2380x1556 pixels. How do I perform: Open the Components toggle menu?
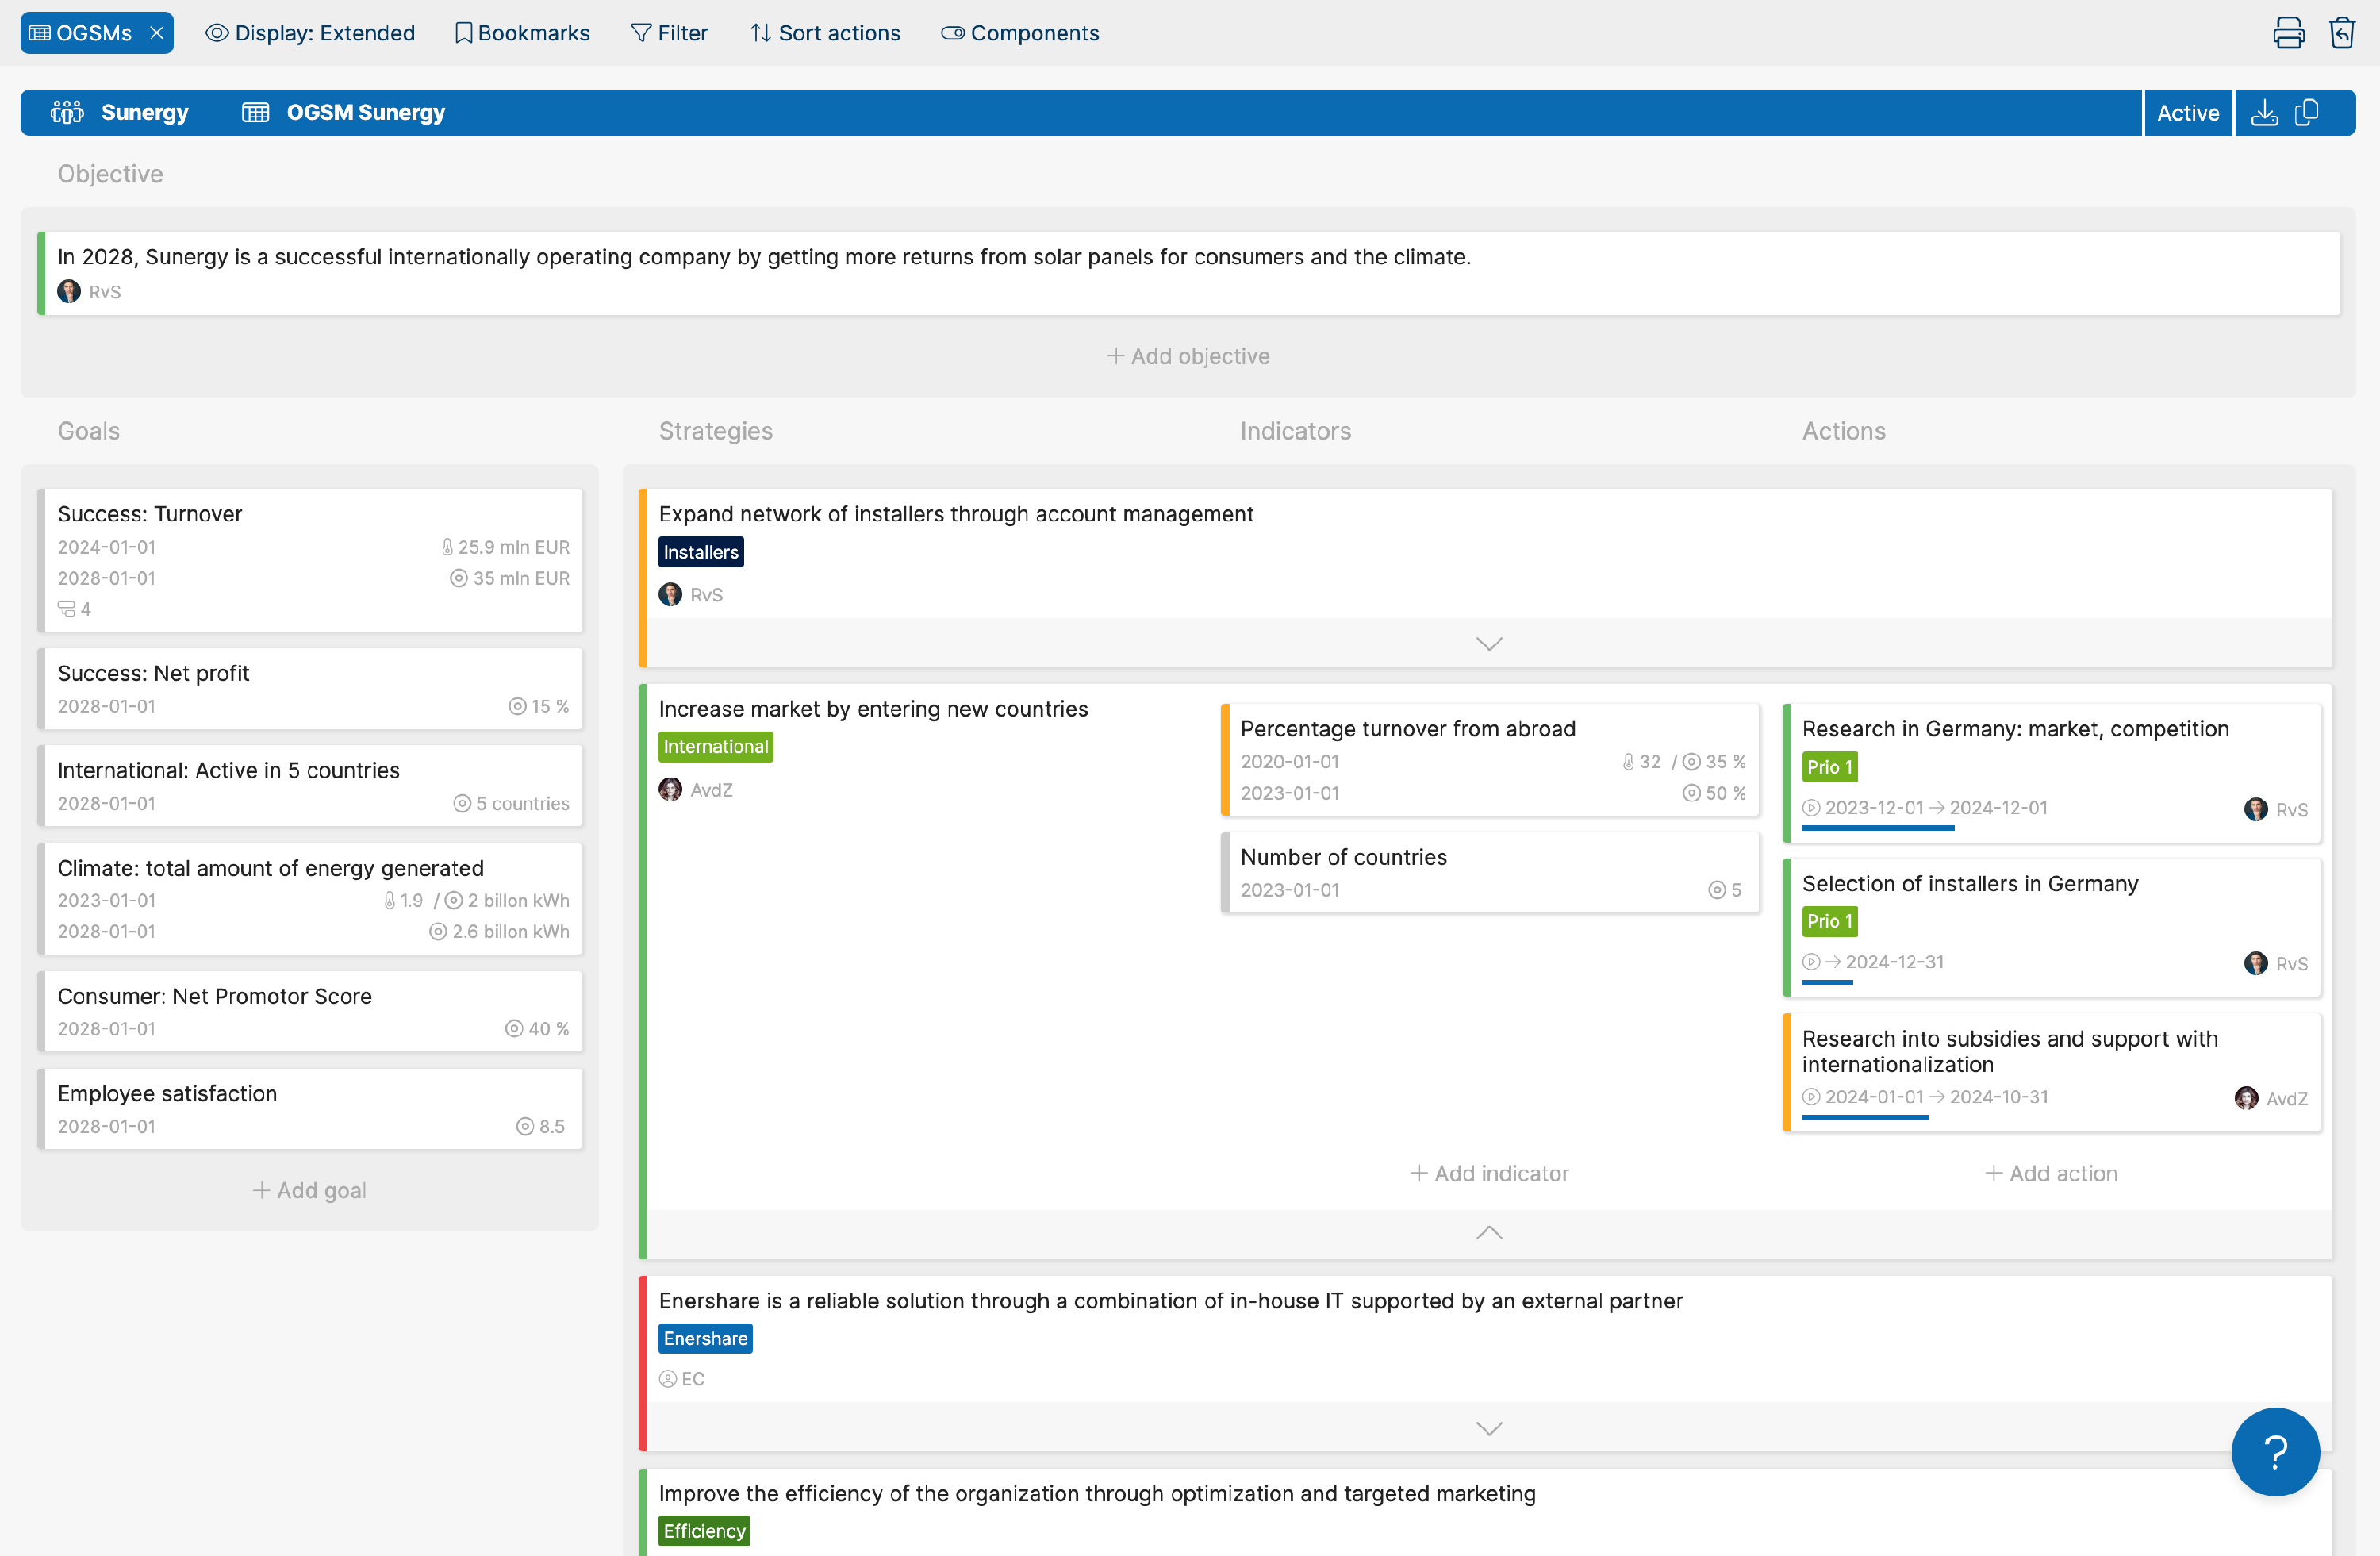1019,33
